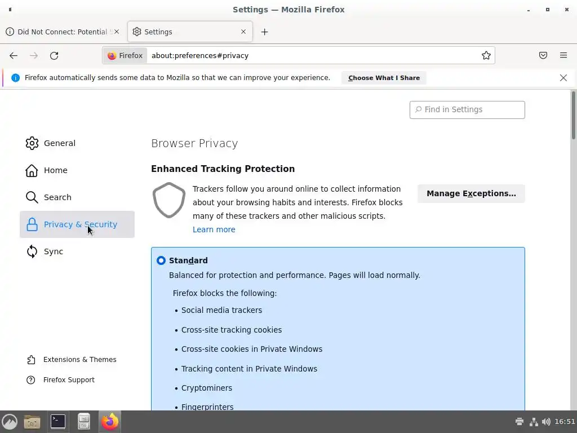Open the Save to Pocket icon

click(x=543, y=55)
